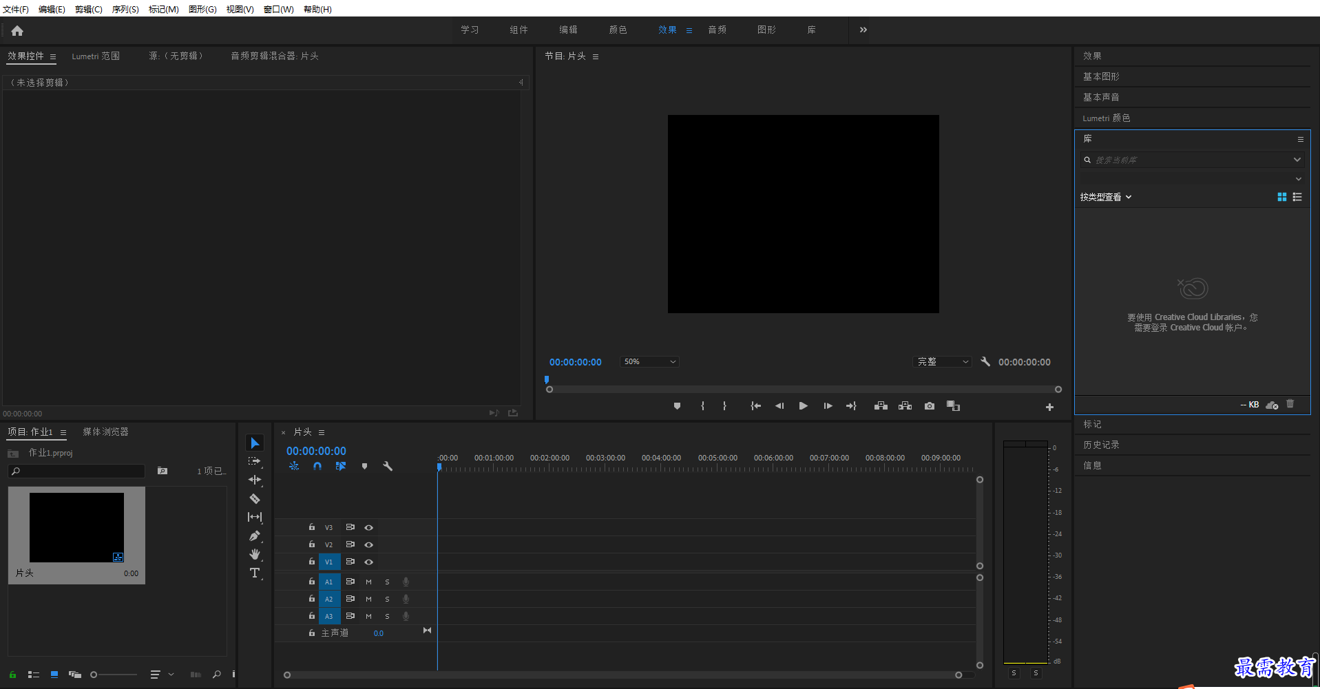The image size is (1320, 689).
Task: Switch to 媒体浏览器 tab
Action: point(105,432)
